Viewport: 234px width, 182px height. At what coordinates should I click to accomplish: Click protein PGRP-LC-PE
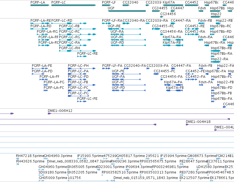coord(87,99)
